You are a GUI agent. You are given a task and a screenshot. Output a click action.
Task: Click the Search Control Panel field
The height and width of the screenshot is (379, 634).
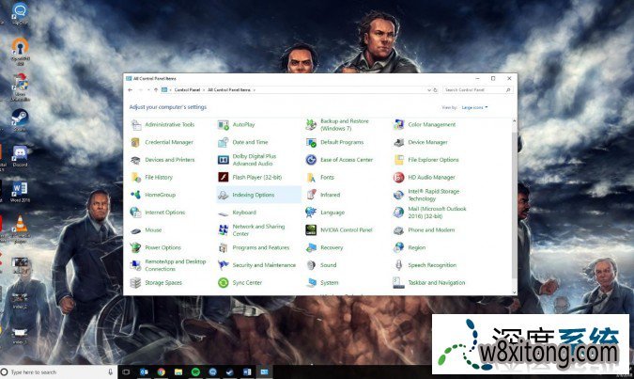tap(479, 89)
